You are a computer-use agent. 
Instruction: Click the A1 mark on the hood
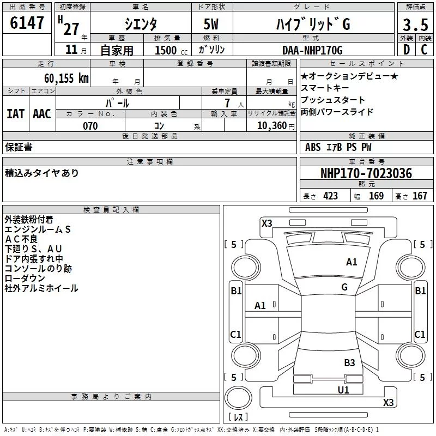pos(352,262)
